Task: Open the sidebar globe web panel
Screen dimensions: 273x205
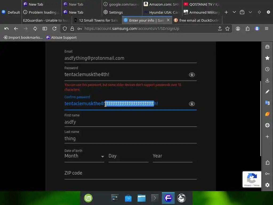Action: point(267,125)
